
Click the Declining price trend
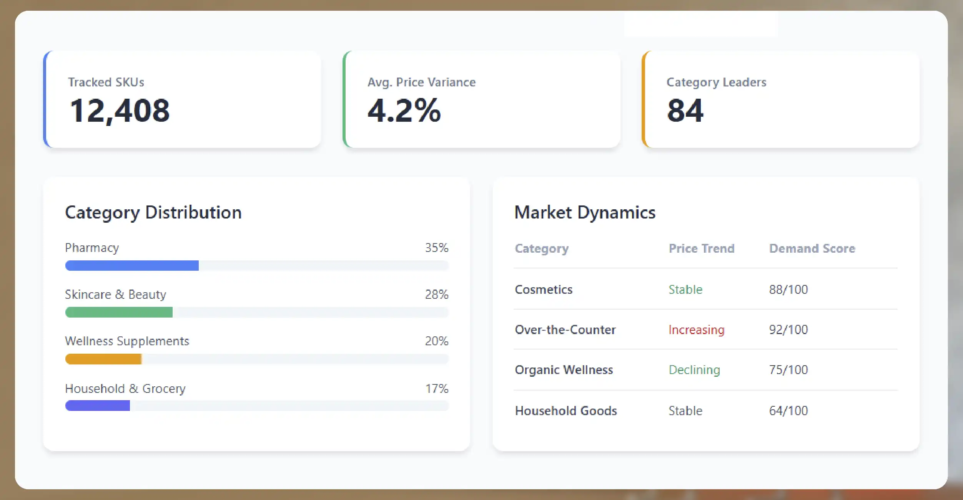(x=694, y=370)
